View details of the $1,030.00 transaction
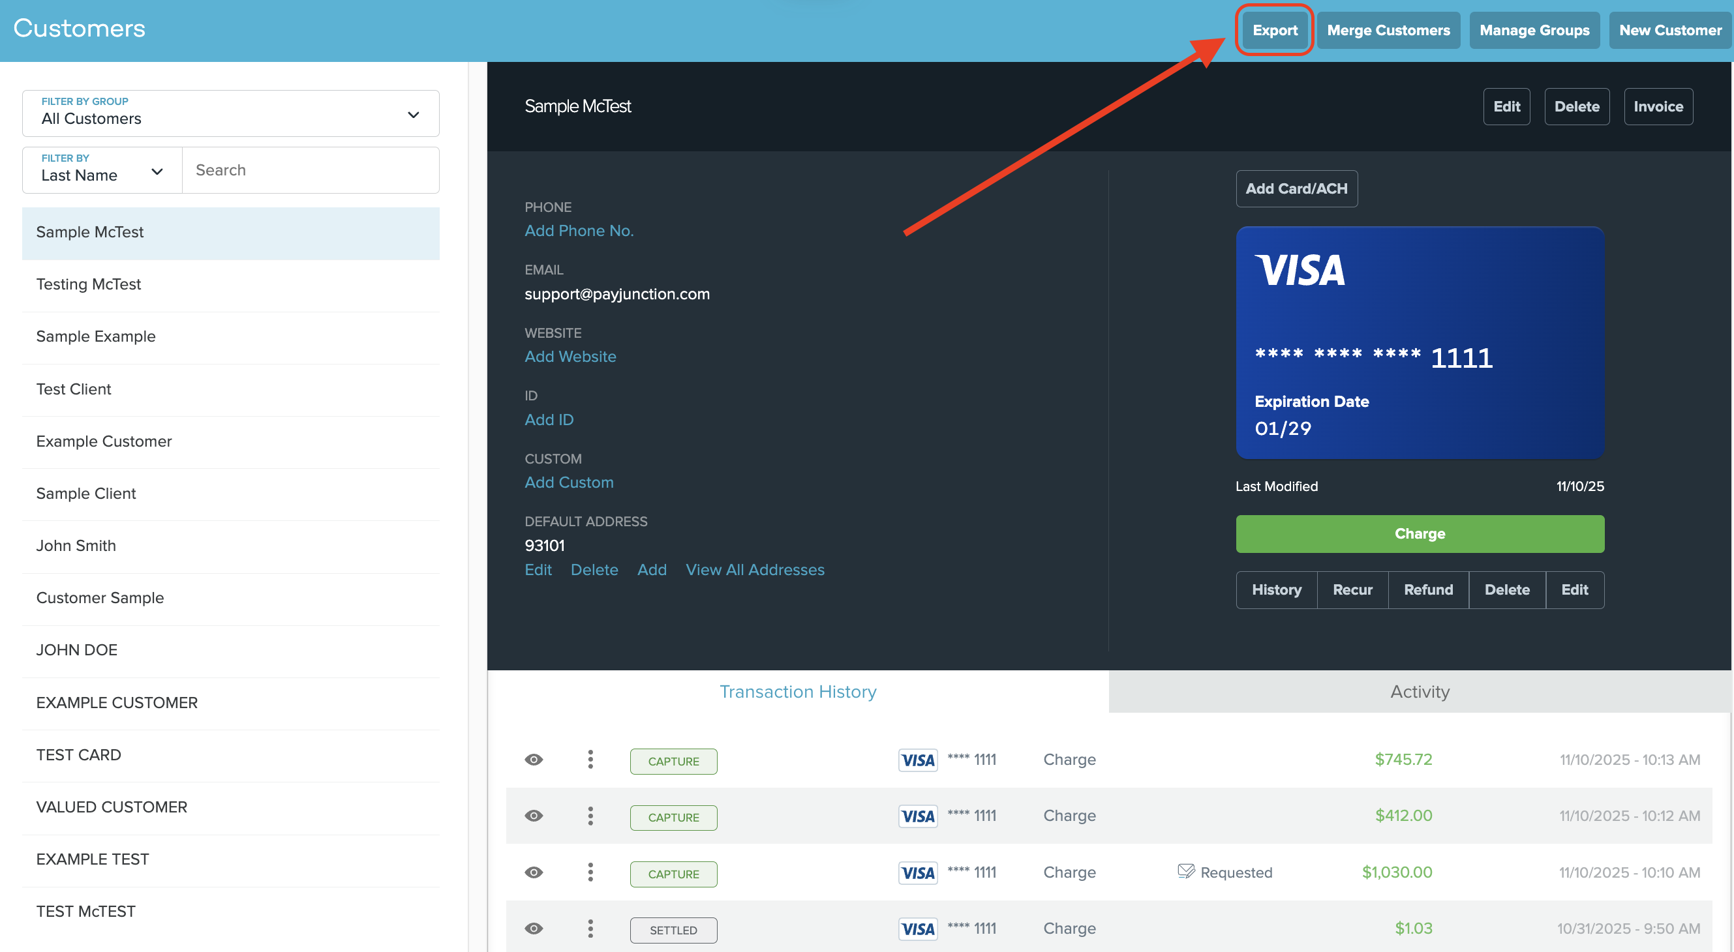The height and width of the screenshot is (952, 1734). coord(534,872)
